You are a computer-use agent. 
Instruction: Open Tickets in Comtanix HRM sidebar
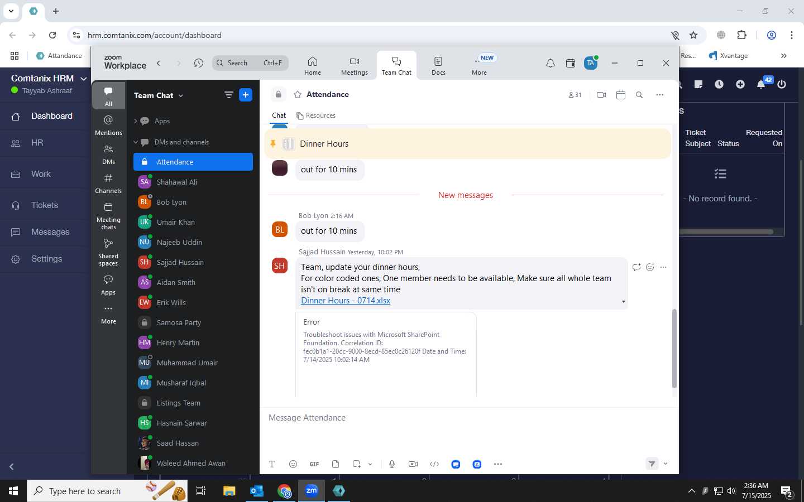pyautogui.click(x=45, y=205)
